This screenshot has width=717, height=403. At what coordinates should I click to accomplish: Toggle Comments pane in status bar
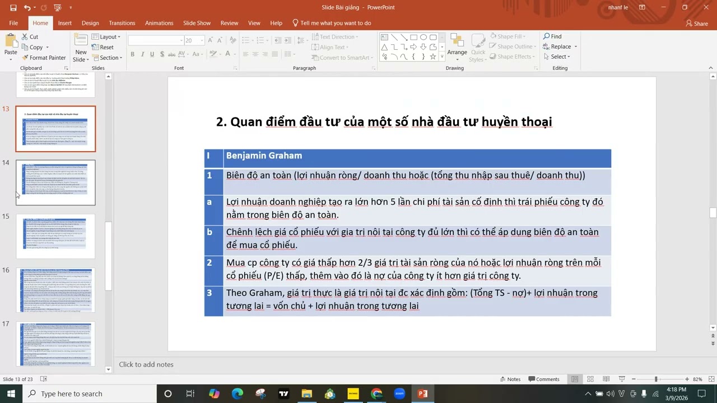543,379
